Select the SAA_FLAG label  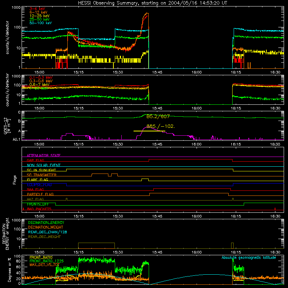(35, 189)
